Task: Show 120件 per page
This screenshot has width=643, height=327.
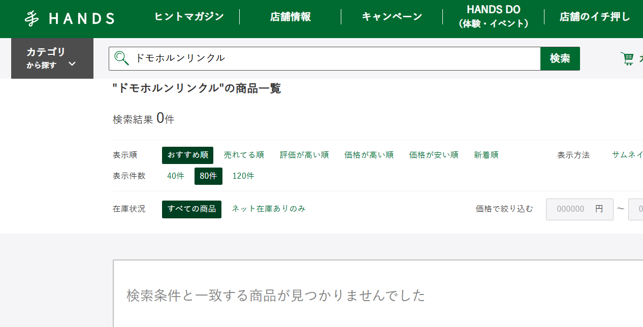Action: (243, 176)
